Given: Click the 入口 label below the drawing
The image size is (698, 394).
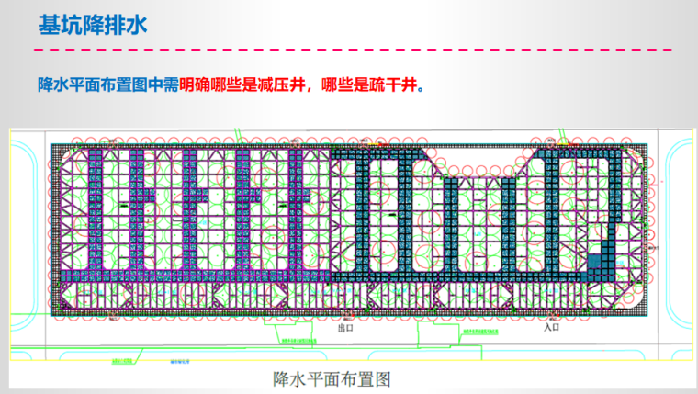Looking at the screenshot, I should pyautogui.click(x=551, y=327).
